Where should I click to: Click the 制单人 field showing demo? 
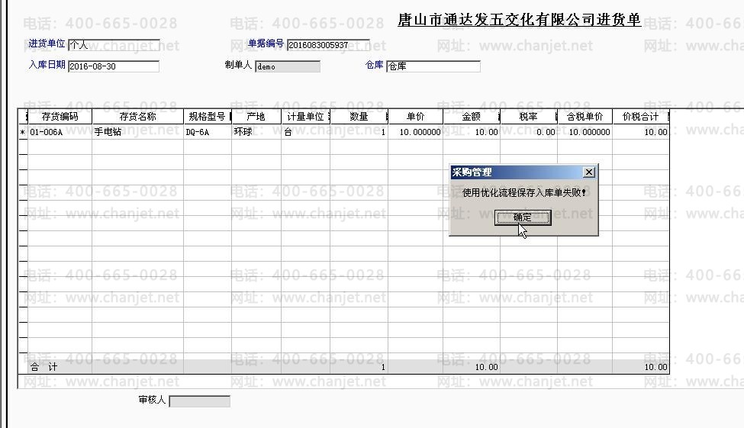[288, 66]
